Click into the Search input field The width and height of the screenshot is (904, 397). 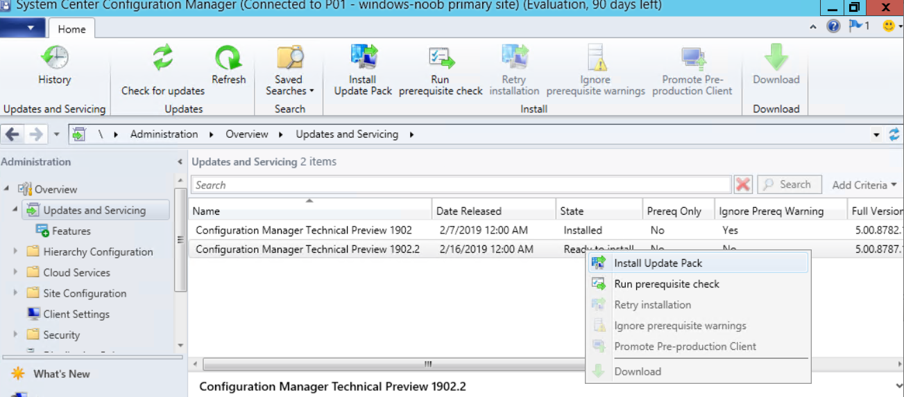pos(461,185)
